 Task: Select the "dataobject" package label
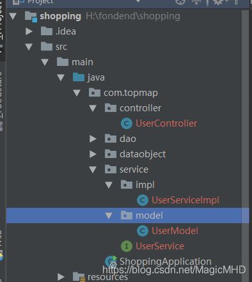pos(143,154)
